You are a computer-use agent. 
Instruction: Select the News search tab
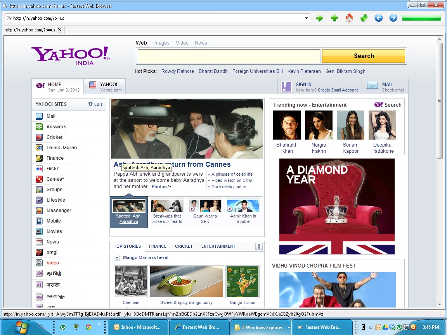click(x=201, y=43)
